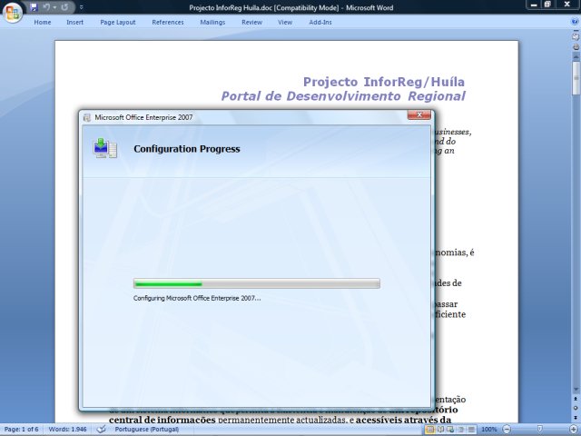581x436 pixels.
Task: Undo the last action in Word
Action: (x=46, y=7)
